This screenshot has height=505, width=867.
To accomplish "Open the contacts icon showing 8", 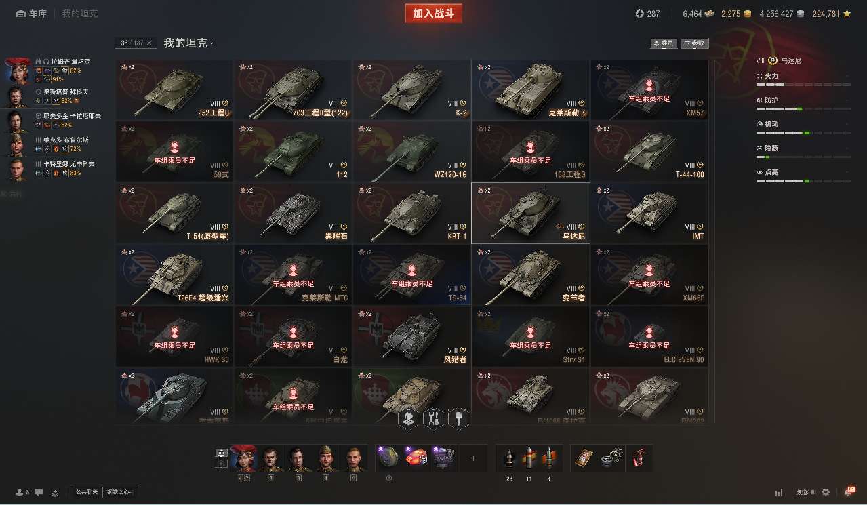I will (22, 492).
